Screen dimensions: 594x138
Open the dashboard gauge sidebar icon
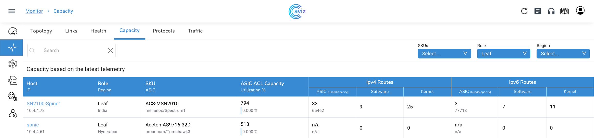tap(13, 31)
